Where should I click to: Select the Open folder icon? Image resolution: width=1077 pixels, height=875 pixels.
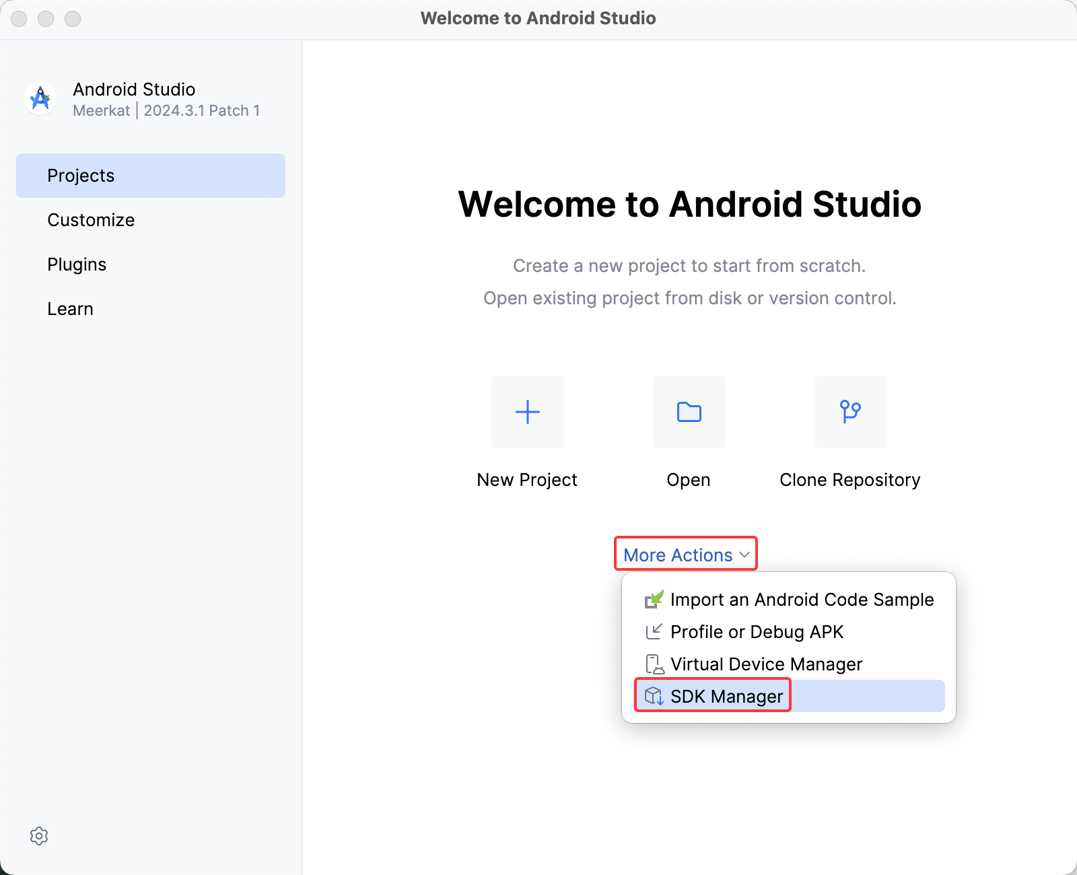tap(689, 412)
